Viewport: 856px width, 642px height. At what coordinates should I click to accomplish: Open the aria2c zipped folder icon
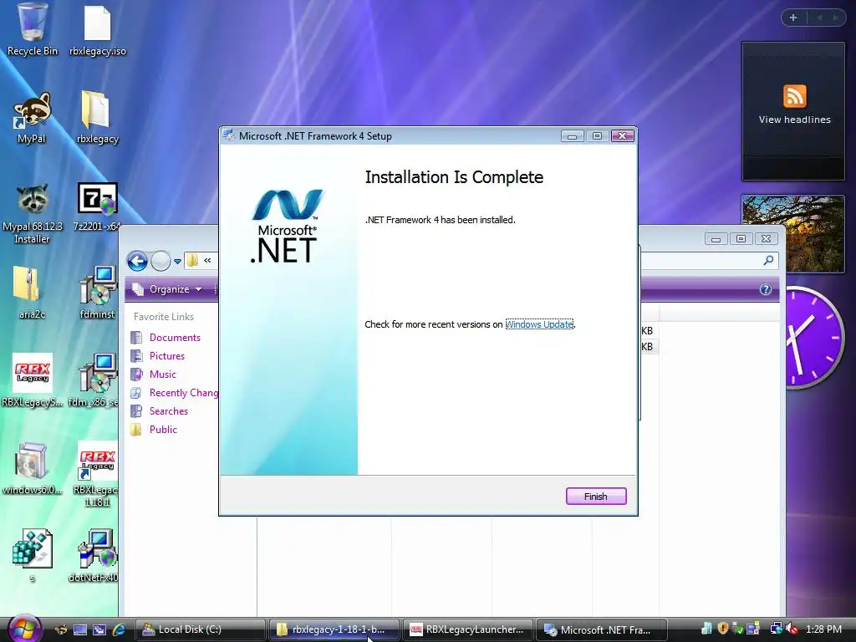(x=33, y=293)
